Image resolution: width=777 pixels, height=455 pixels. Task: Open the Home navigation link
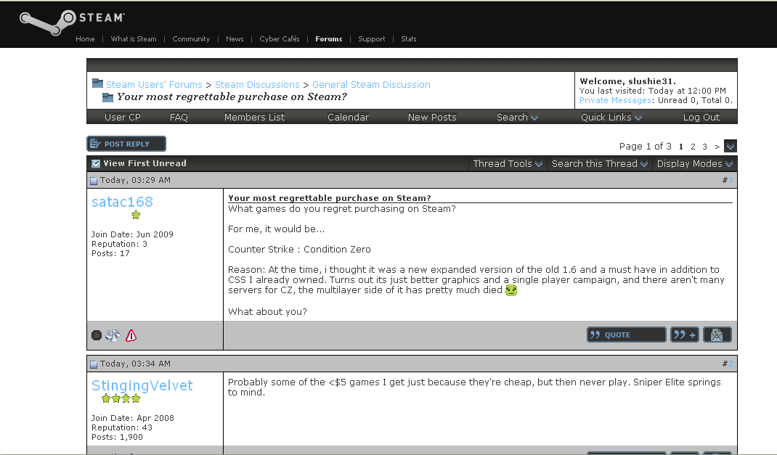(85, 38)
